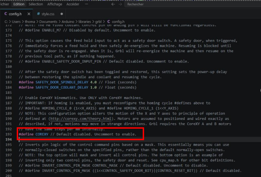261x177 pixels.
Task: Open the Edition menu
Action: [19, 4]
